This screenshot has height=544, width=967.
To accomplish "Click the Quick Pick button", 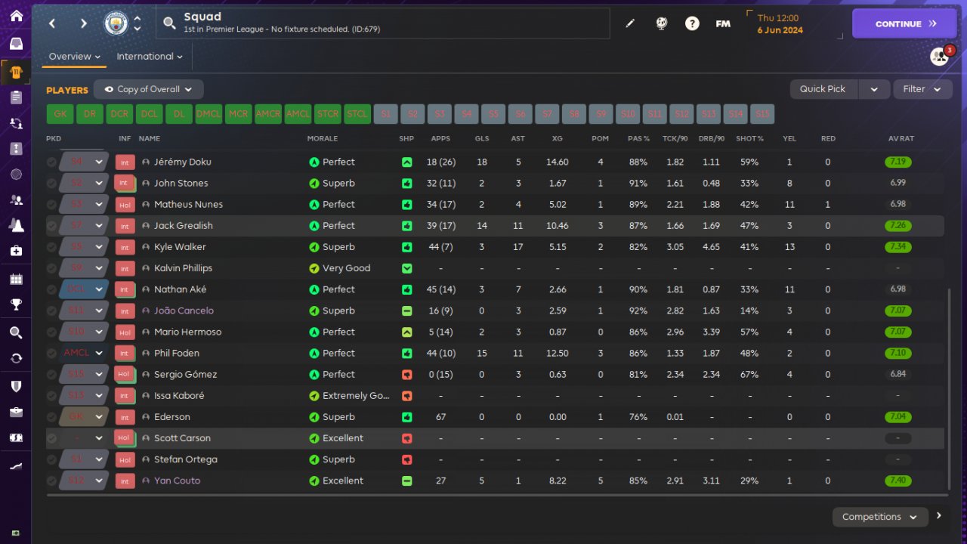I will 823,89.
